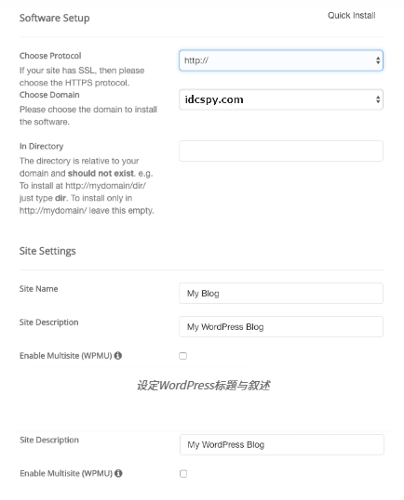Click the Site Name field containing My Blog

coord(281,294)
